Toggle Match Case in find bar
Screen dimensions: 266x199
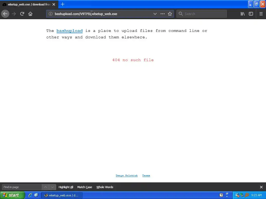point(85,187)
